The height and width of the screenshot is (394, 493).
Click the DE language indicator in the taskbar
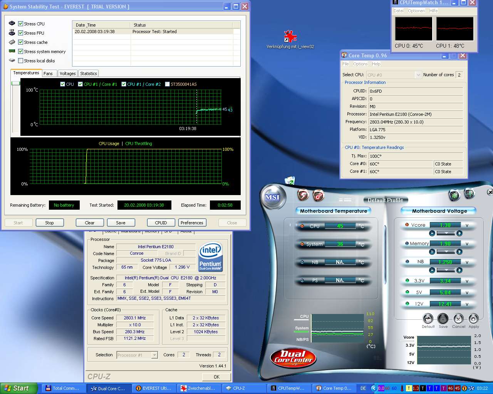point(363,388)
